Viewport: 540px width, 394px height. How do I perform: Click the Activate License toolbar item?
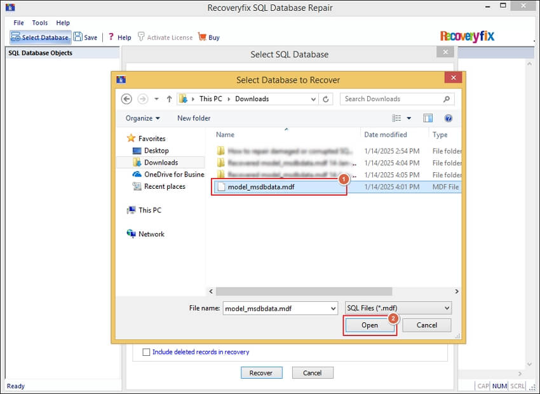click(x=165, y=37)
